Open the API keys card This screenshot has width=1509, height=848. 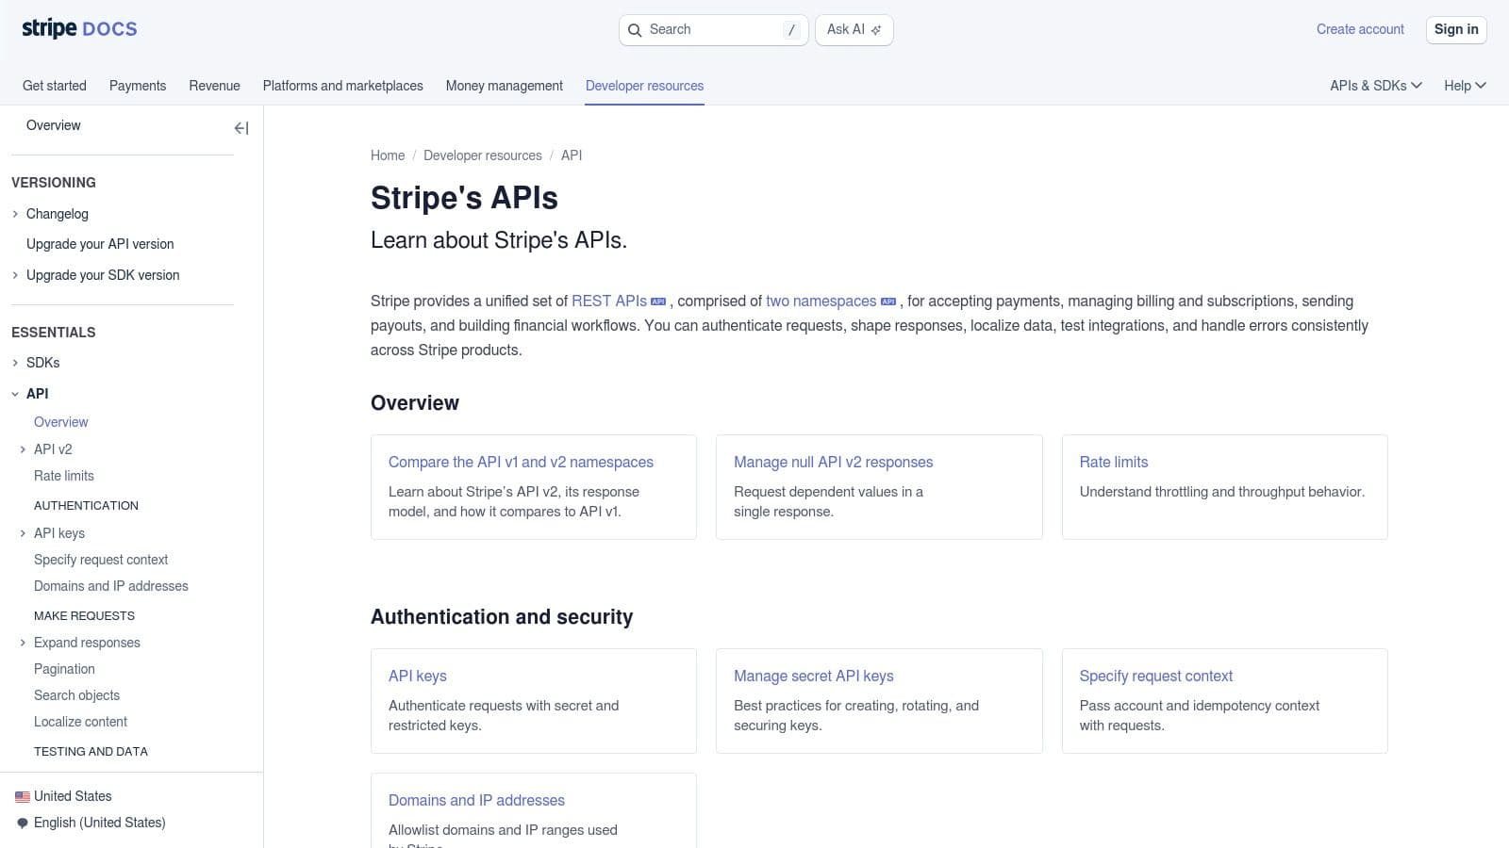pyautogui.click(x=534, y=701)
